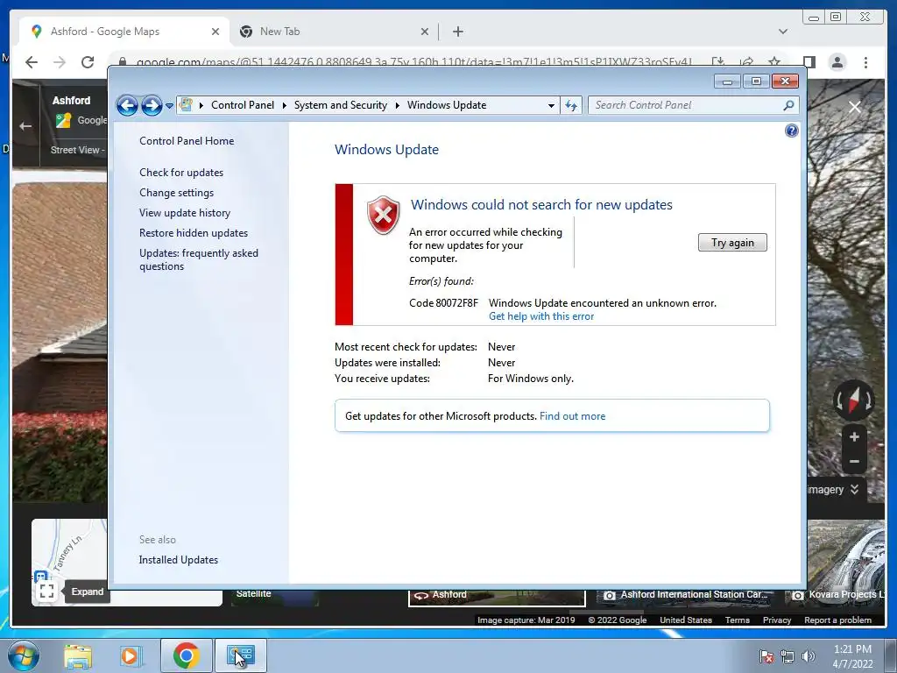Viewport: 897px width, 673px height.
Task: Click Check for updates
Action: tap(181, 173)
